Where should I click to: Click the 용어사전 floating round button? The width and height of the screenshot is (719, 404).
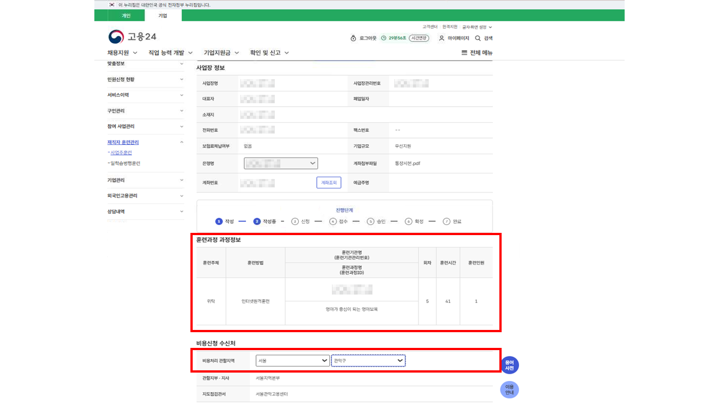(x=509, y=365)
